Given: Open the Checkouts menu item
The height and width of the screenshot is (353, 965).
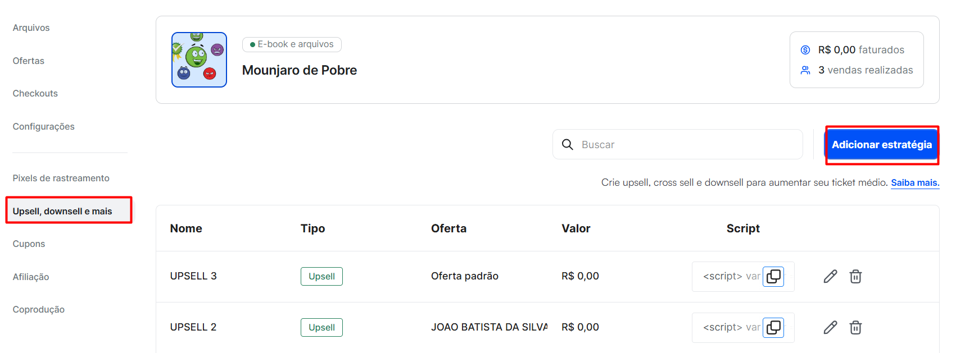Looking at the screenshot, I should coord(35,94).
